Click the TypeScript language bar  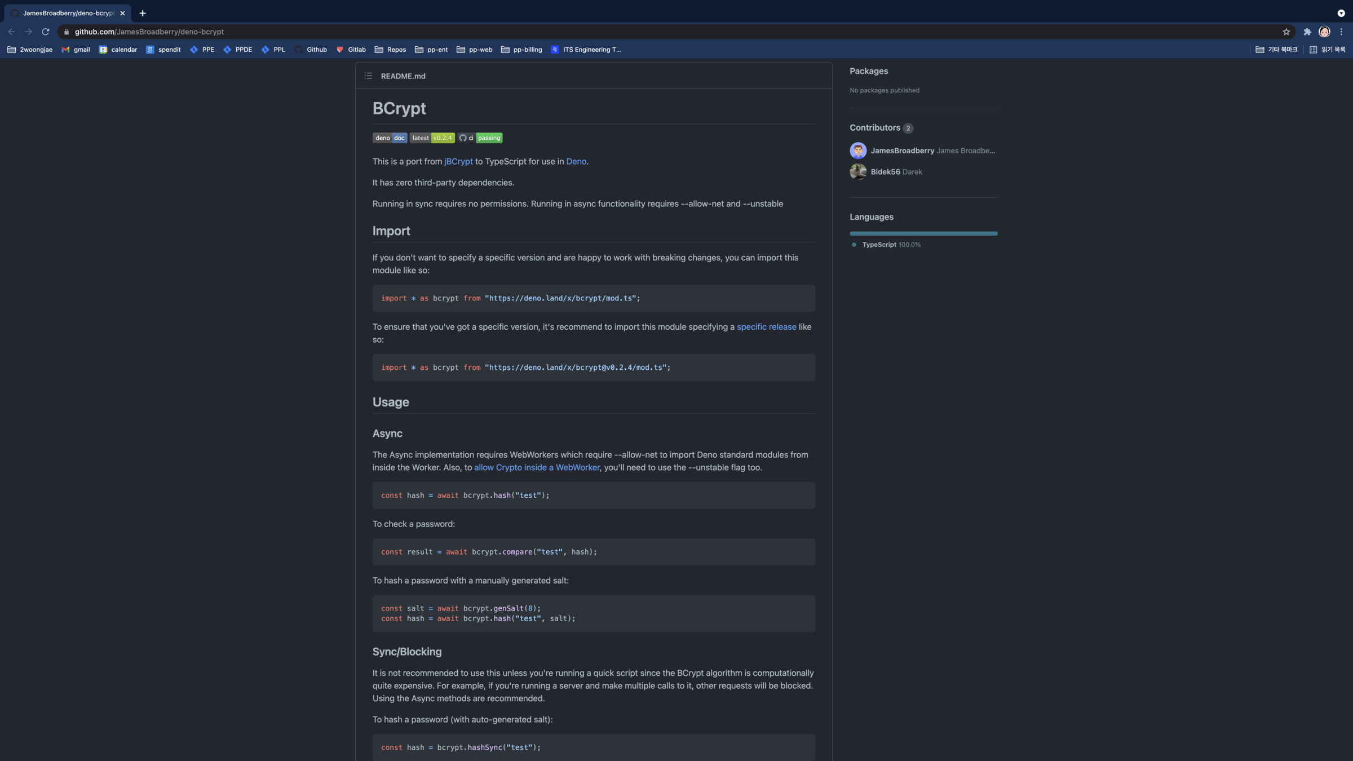click(x=923, y=233)
